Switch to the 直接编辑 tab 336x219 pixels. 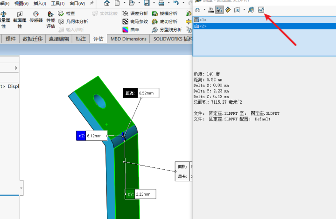tap(59, 39)
